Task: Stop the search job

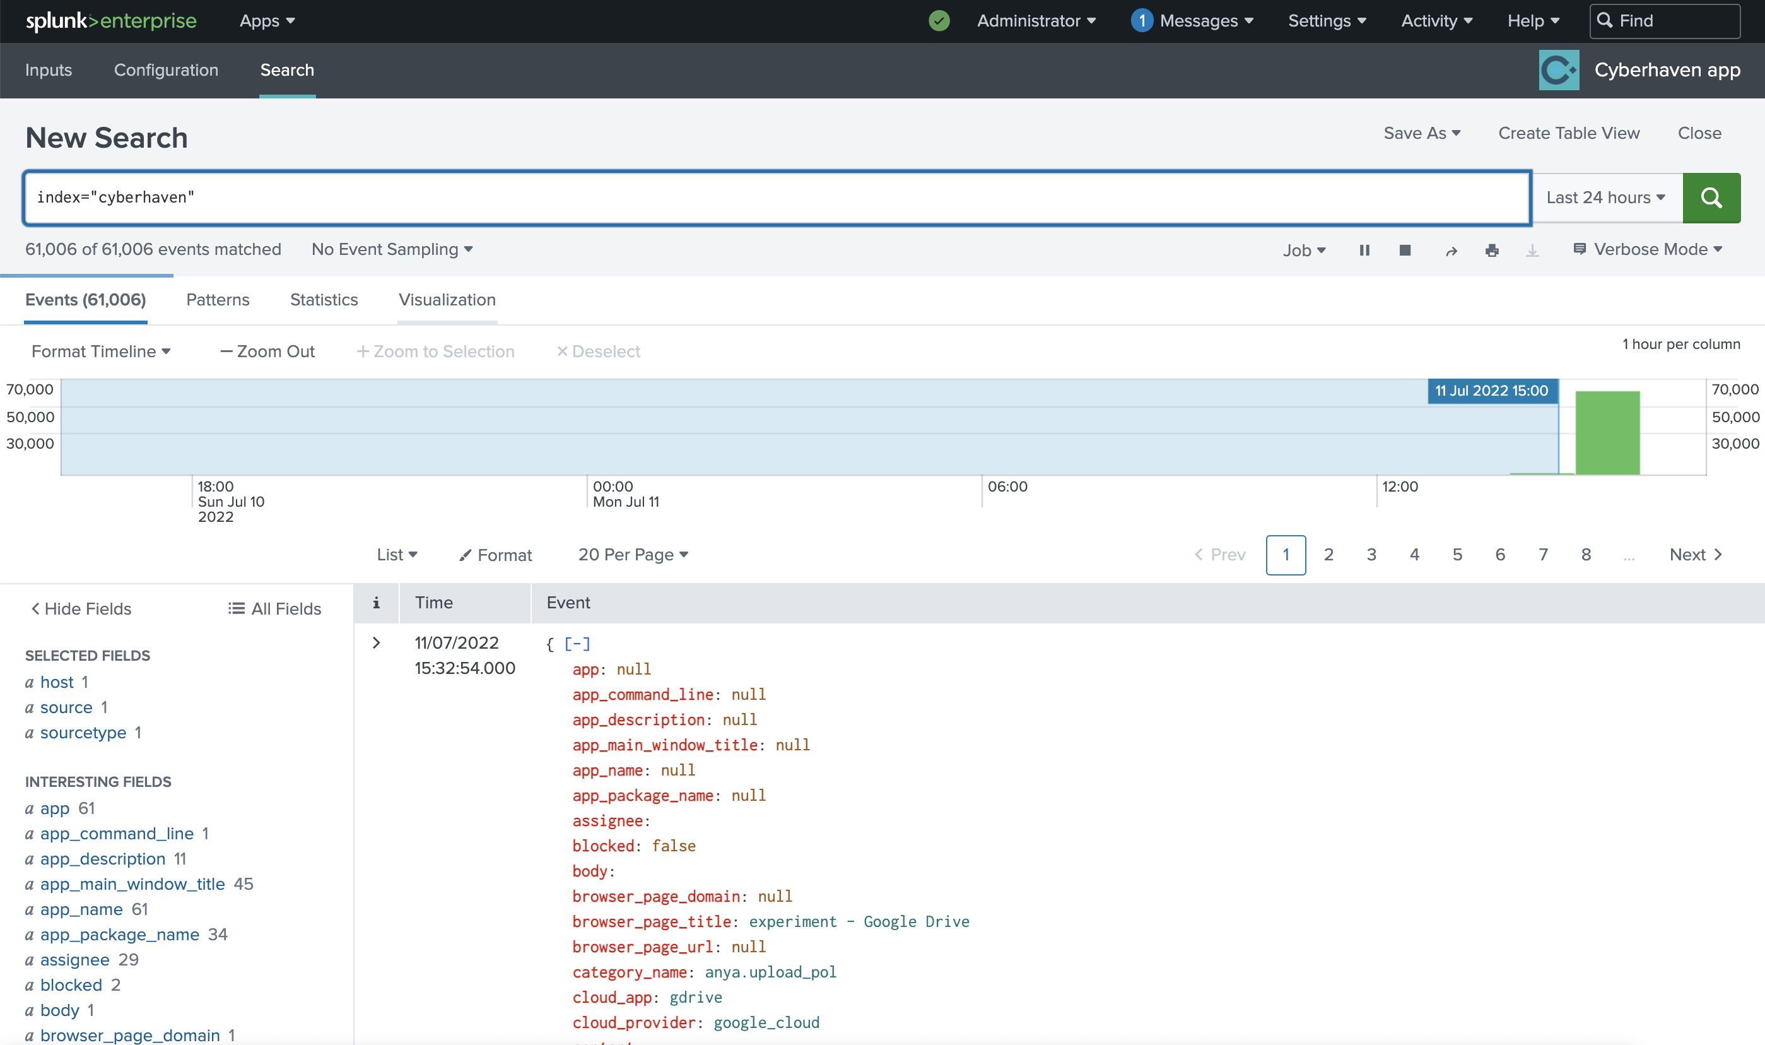Action: coord(1405,250)
